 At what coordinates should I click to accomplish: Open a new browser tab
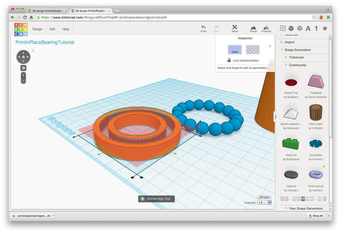click(x=117, y=11)
